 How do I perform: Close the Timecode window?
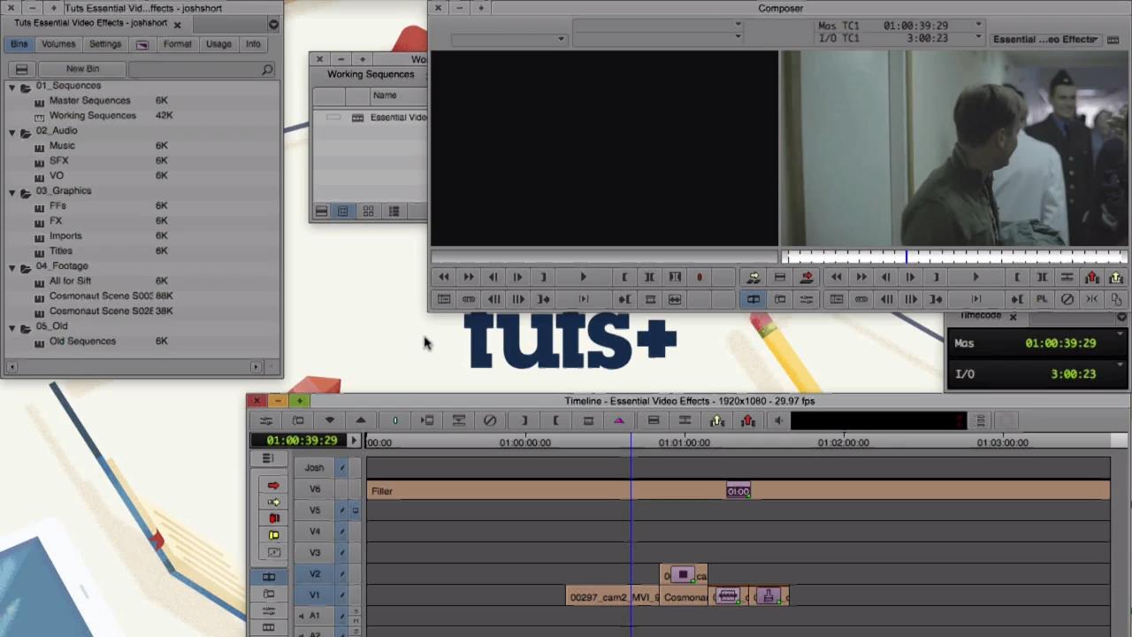1013,317
